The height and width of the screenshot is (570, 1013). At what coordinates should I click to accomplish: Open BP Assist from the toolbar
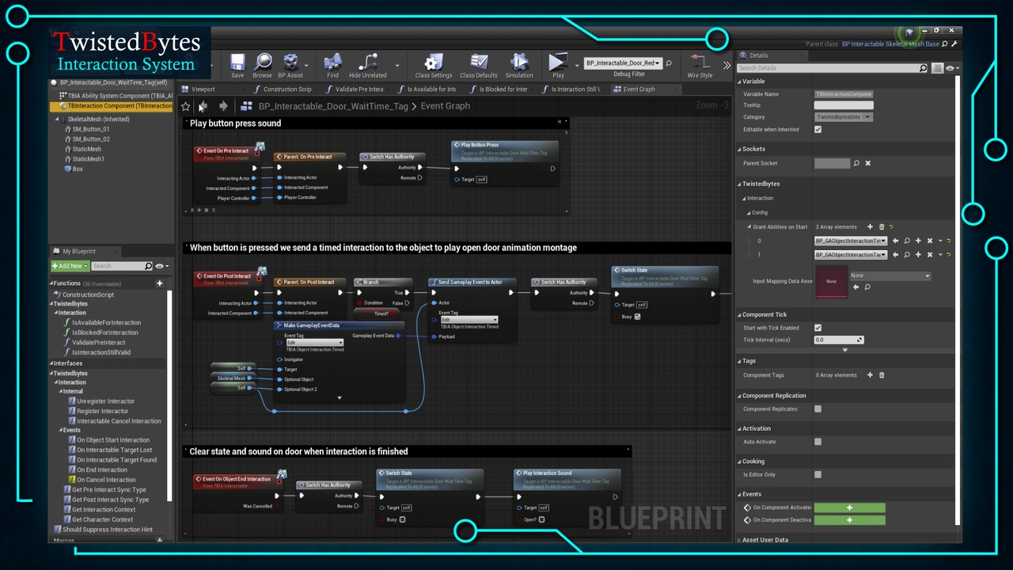[x=291, y=65]
